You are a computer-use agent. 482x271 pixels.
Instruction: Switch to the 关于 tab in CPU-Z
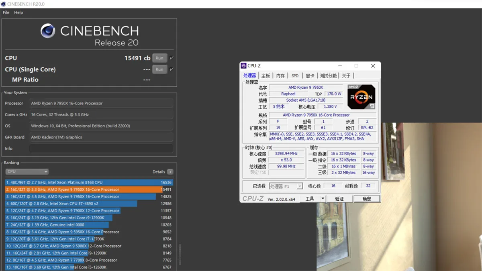coord(346,76)
